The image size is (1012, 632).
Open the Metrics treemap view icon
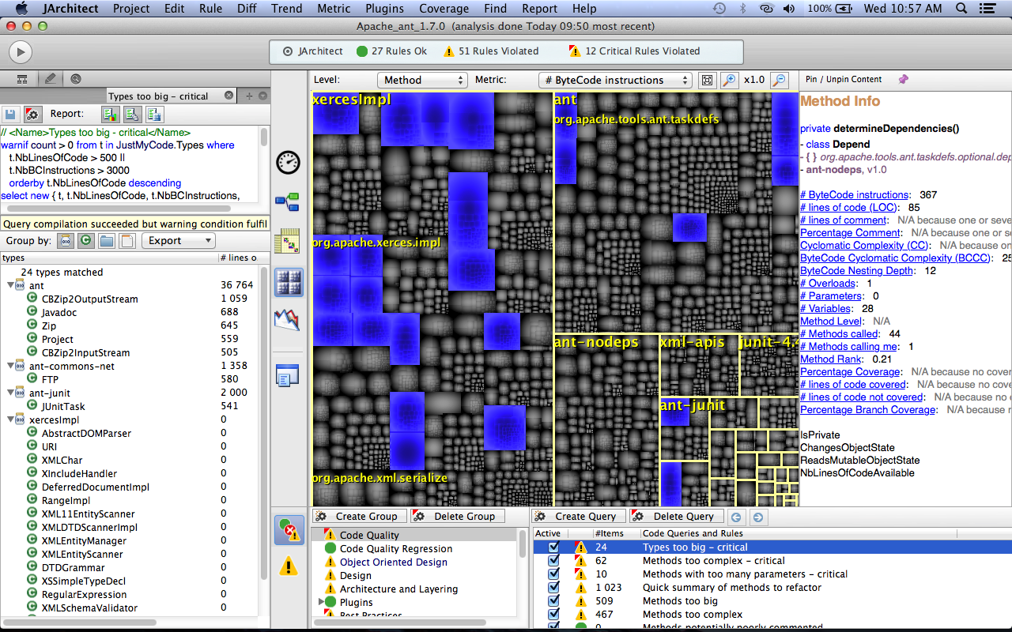click(x=289, y=282)
